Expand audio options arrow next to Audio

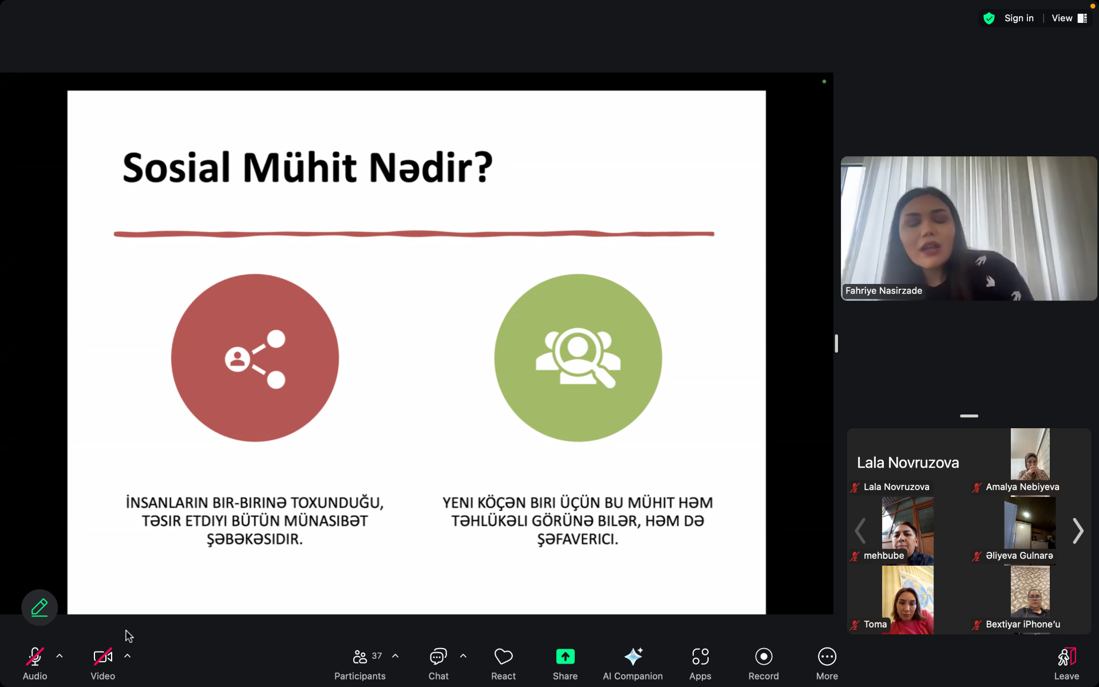[60, 656]
